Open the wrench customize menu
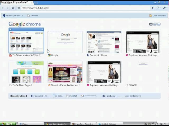The width and height of the screenshot is (169, 126). tap(165, 8)
